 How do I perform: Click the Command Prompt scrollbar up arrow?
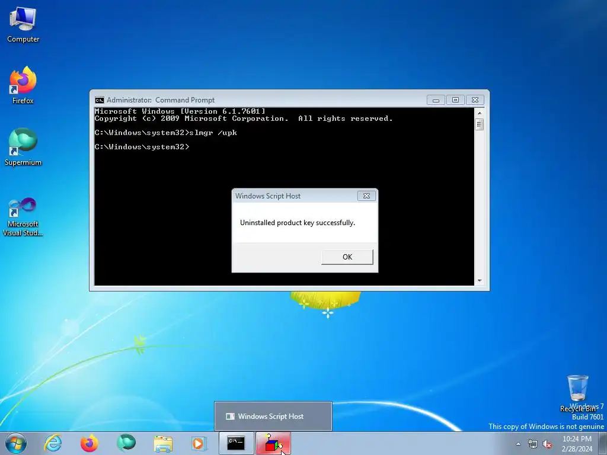479,113
